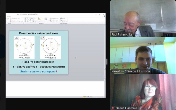Image resolution: width=176 pixels, height=110 pixels.
Task: Fit slide to current window button
Action: coord(104,97)
